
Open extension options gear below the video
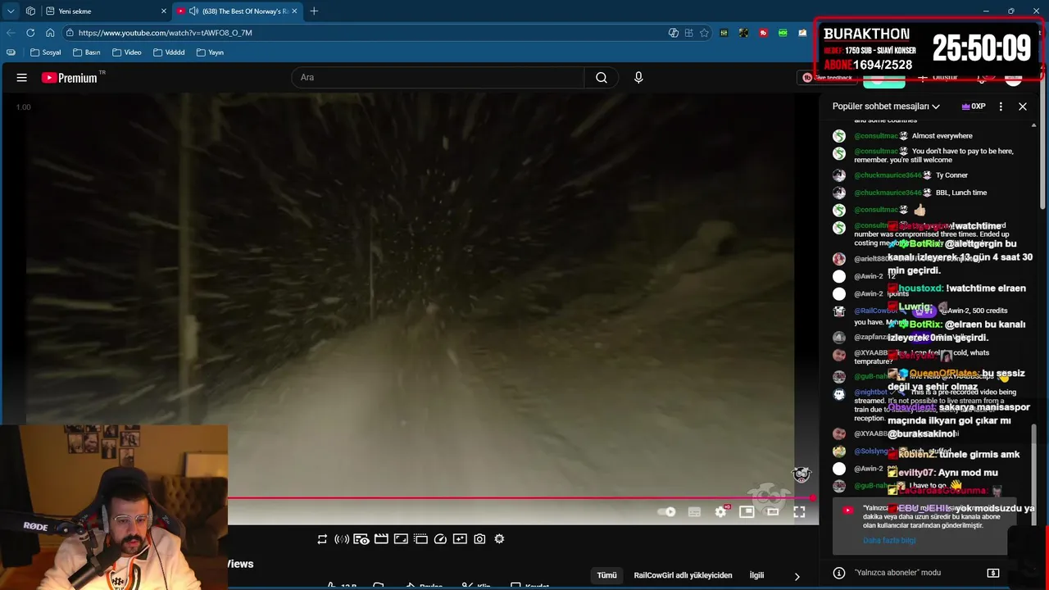pyautogui.click(x=499, y=539)
